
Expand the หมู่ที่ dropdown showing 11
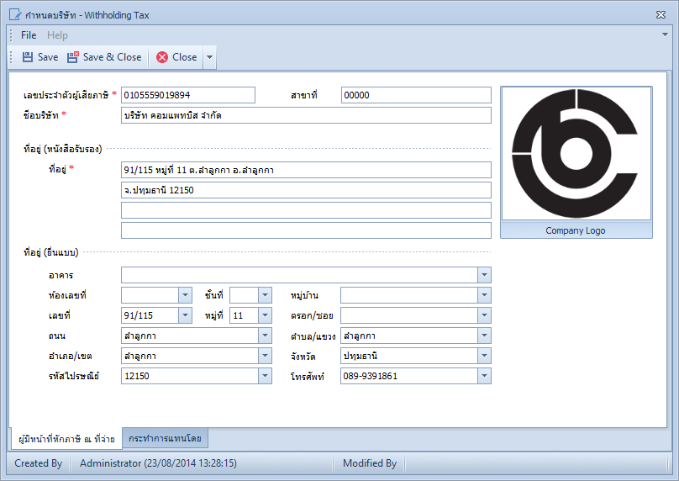(265, 315)
